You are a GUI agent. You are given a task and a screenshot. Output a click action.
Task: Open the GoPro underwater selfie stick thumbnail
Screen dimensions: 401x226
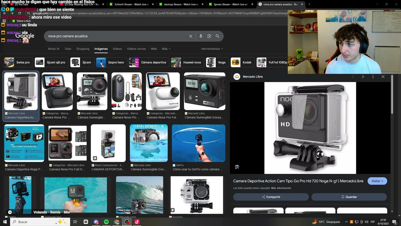click(199, 143)
